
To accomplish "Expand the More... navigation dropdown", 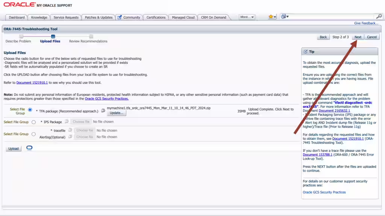I will tap(247, 17).
